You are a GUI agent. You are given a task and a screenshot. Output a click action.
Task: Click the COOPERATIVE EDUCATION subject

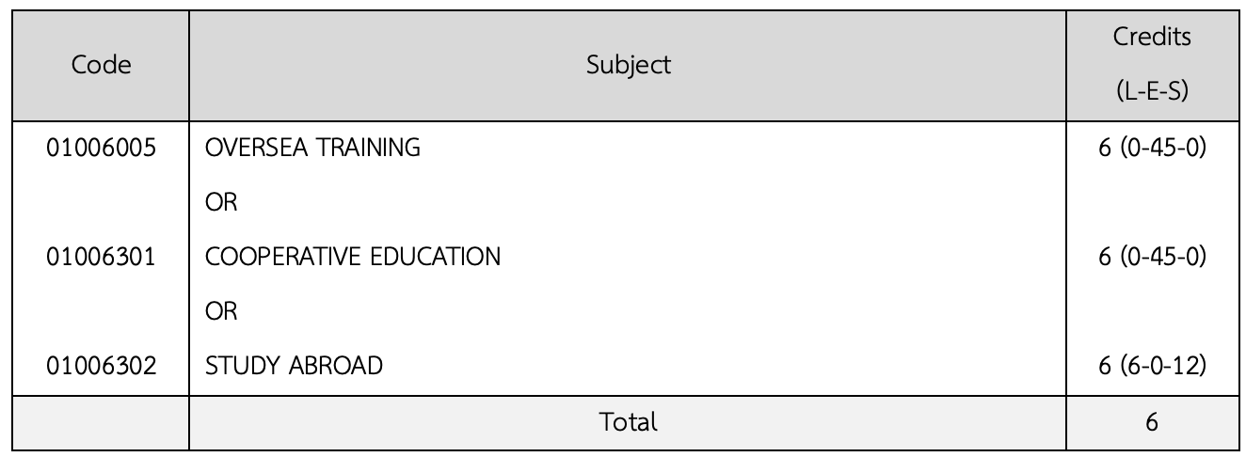(353, 257)
